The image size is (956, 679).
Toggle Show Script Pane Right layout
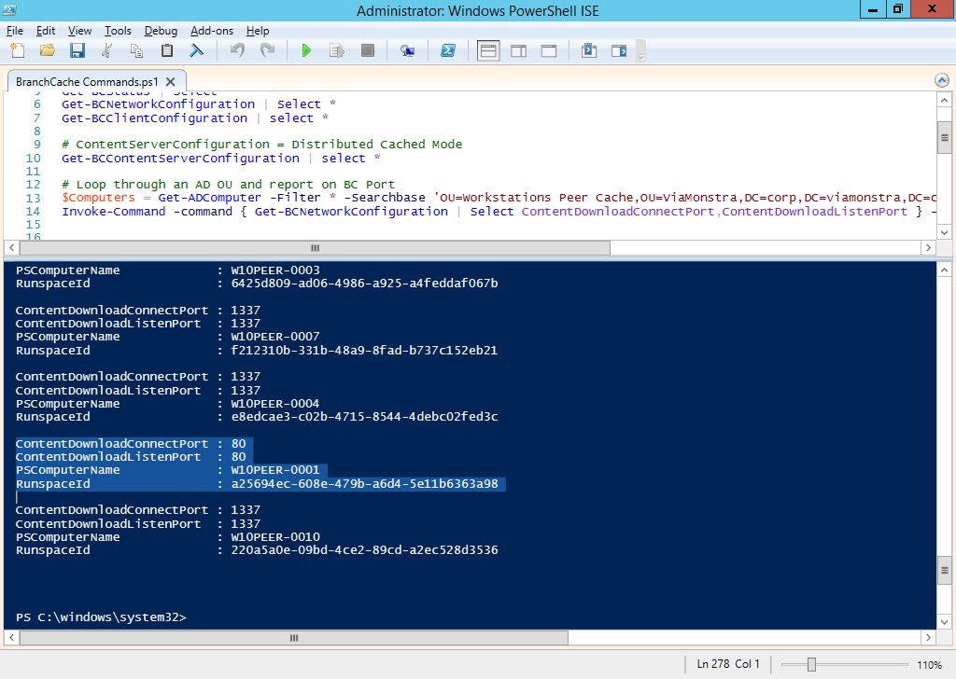coord(518,50)
